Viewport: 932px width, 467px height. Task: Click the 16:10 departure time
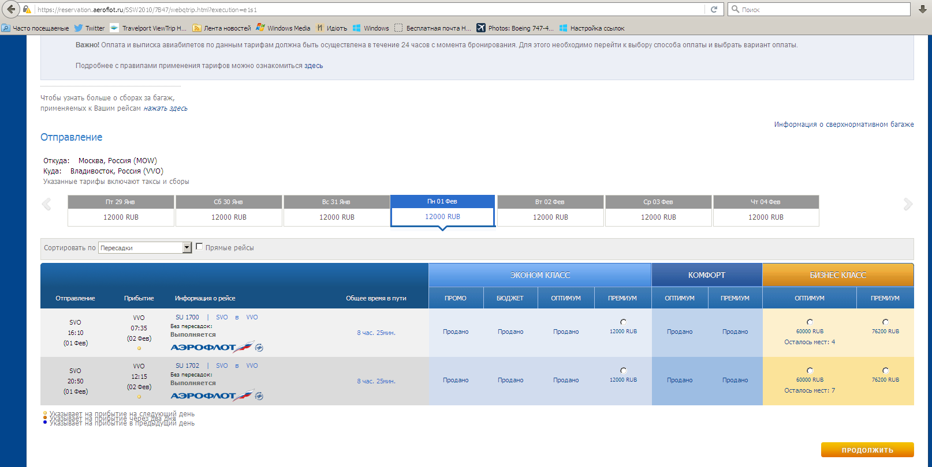tap(75, 333)
